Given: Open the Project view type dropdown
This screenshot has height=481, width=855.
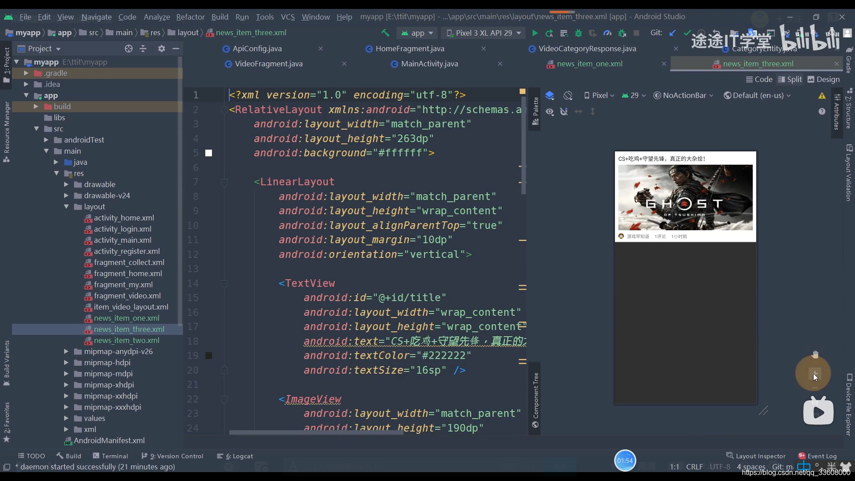Looking at the screenshot, I should click(x=39, y=49).
